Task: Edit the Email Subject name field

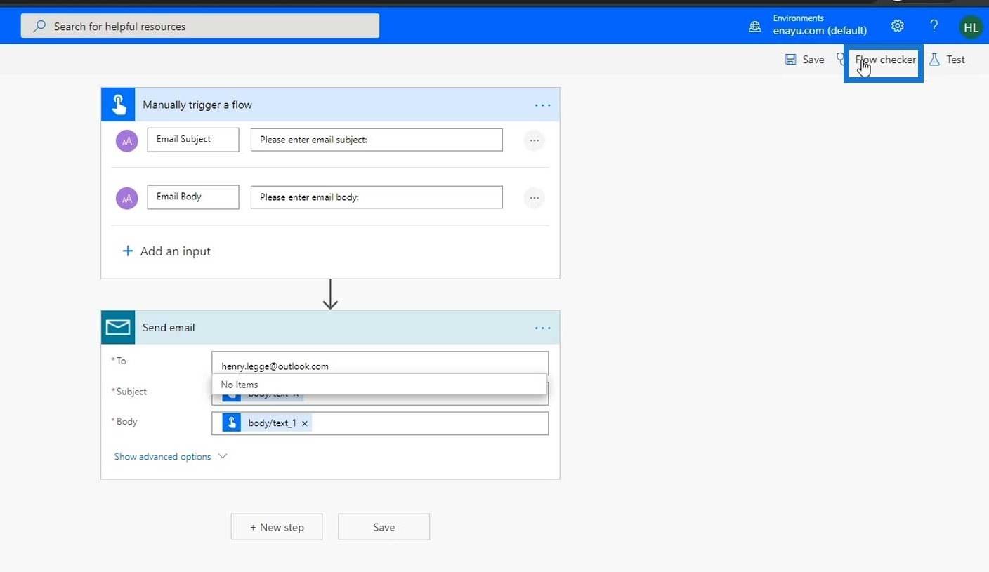Action: click(x=193, y=140)
